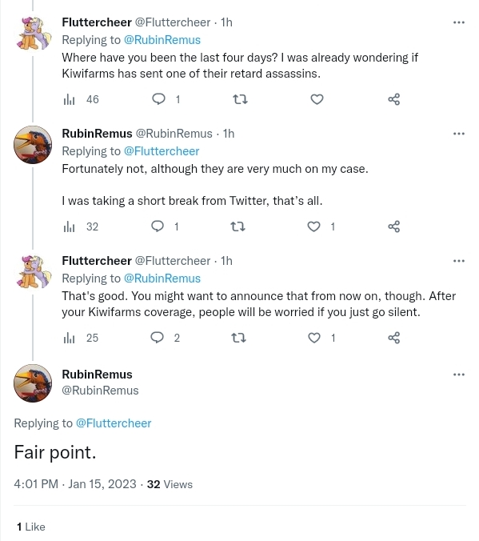Share Fluttercheer's tweet with 25 views

(393, 338)
